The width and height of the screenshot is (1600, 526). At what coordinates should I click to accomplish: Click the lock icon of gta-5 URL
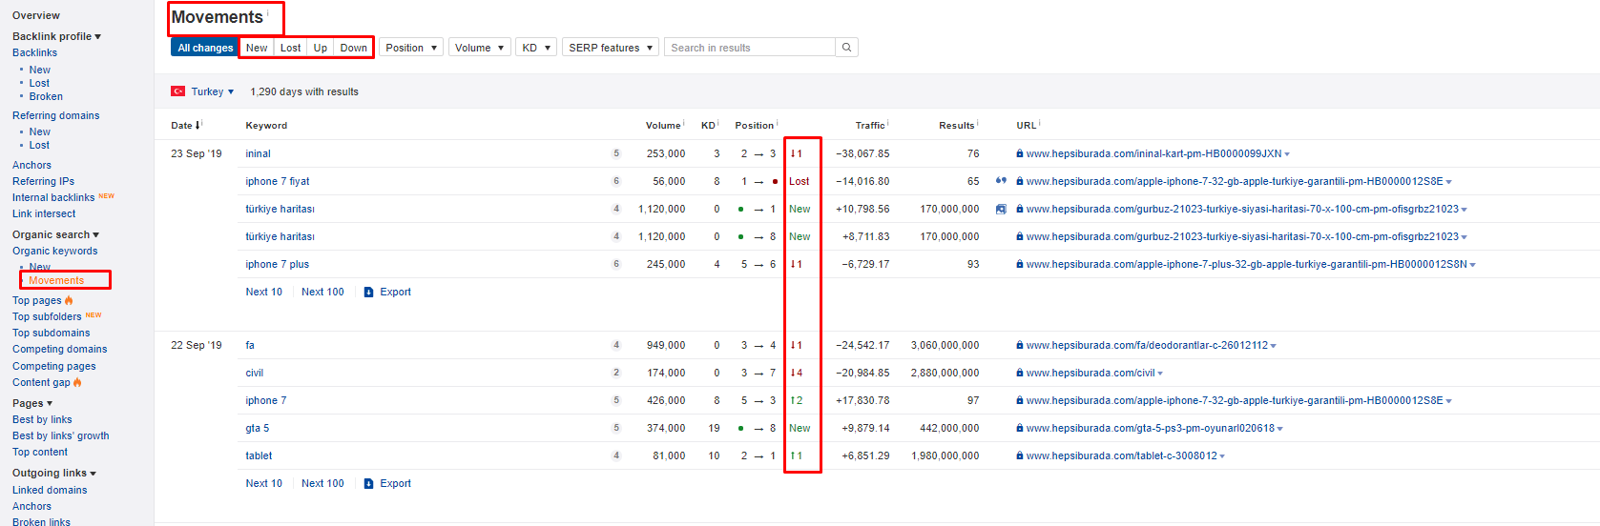click(x=1020, y=428)
